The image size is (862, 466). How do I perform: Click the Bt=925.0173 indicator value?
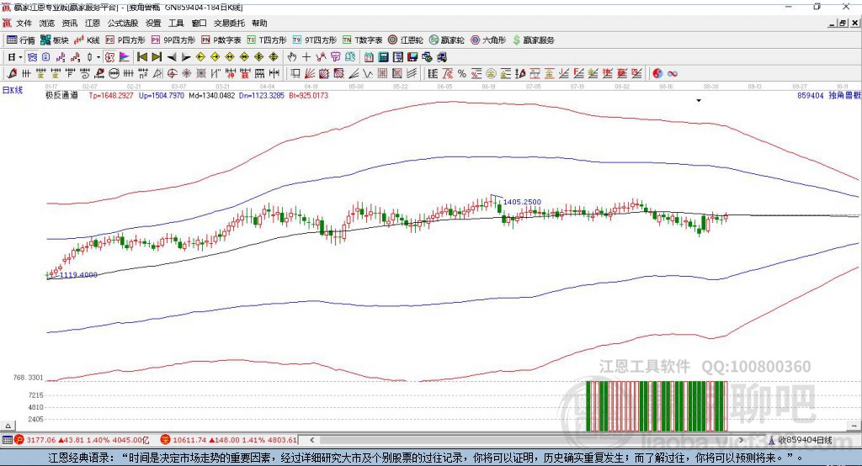[308, 95]
